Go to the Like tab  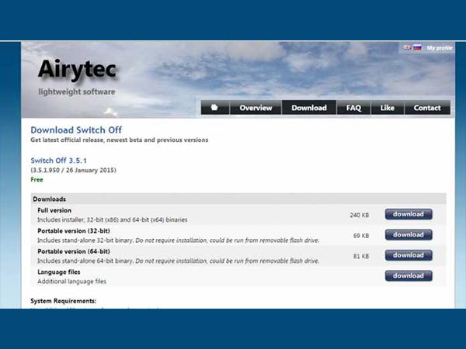coord(388,108)
